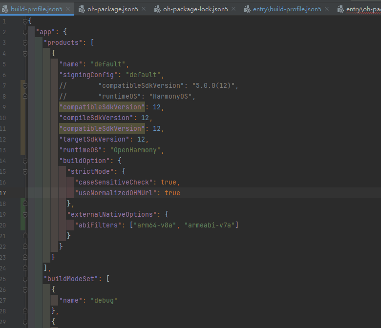
Task: Click the true value of useNormalizedOHMUrl
Action: click(x=172, y=193)
